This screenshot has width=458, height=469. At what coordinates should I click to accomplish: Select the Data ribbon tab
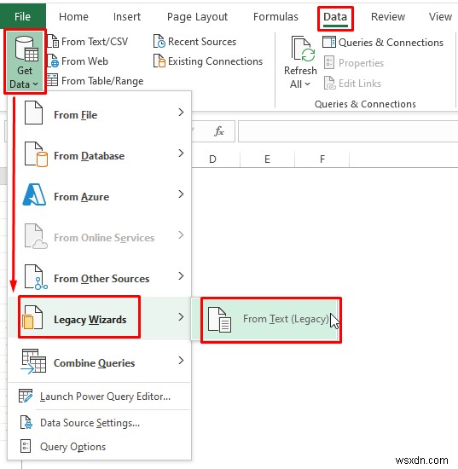point(335,17)
